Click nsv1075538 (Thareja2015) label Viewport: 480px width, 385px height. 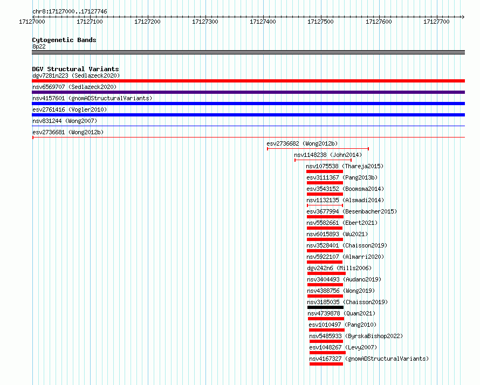[345, 166]
